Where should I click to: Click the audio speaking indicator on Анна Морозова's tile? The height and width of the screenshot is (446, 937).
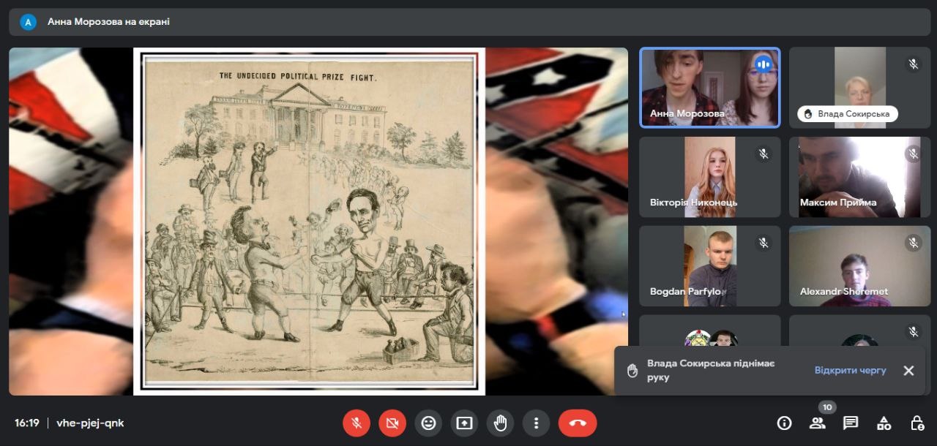pos(763,64)
